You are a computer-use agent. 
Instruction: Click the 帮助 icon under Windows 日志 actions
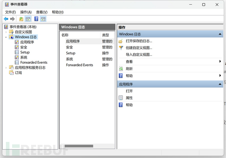121,76
